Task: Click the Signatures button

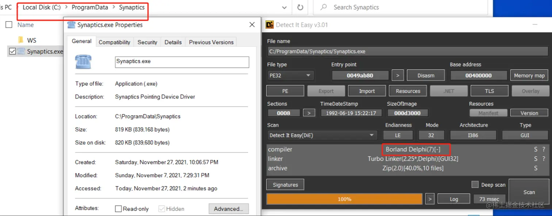Action: click(285, 185)
